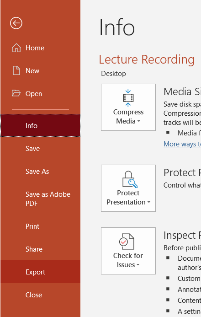Choose Close from the sidebar menu

click(40, 295)
